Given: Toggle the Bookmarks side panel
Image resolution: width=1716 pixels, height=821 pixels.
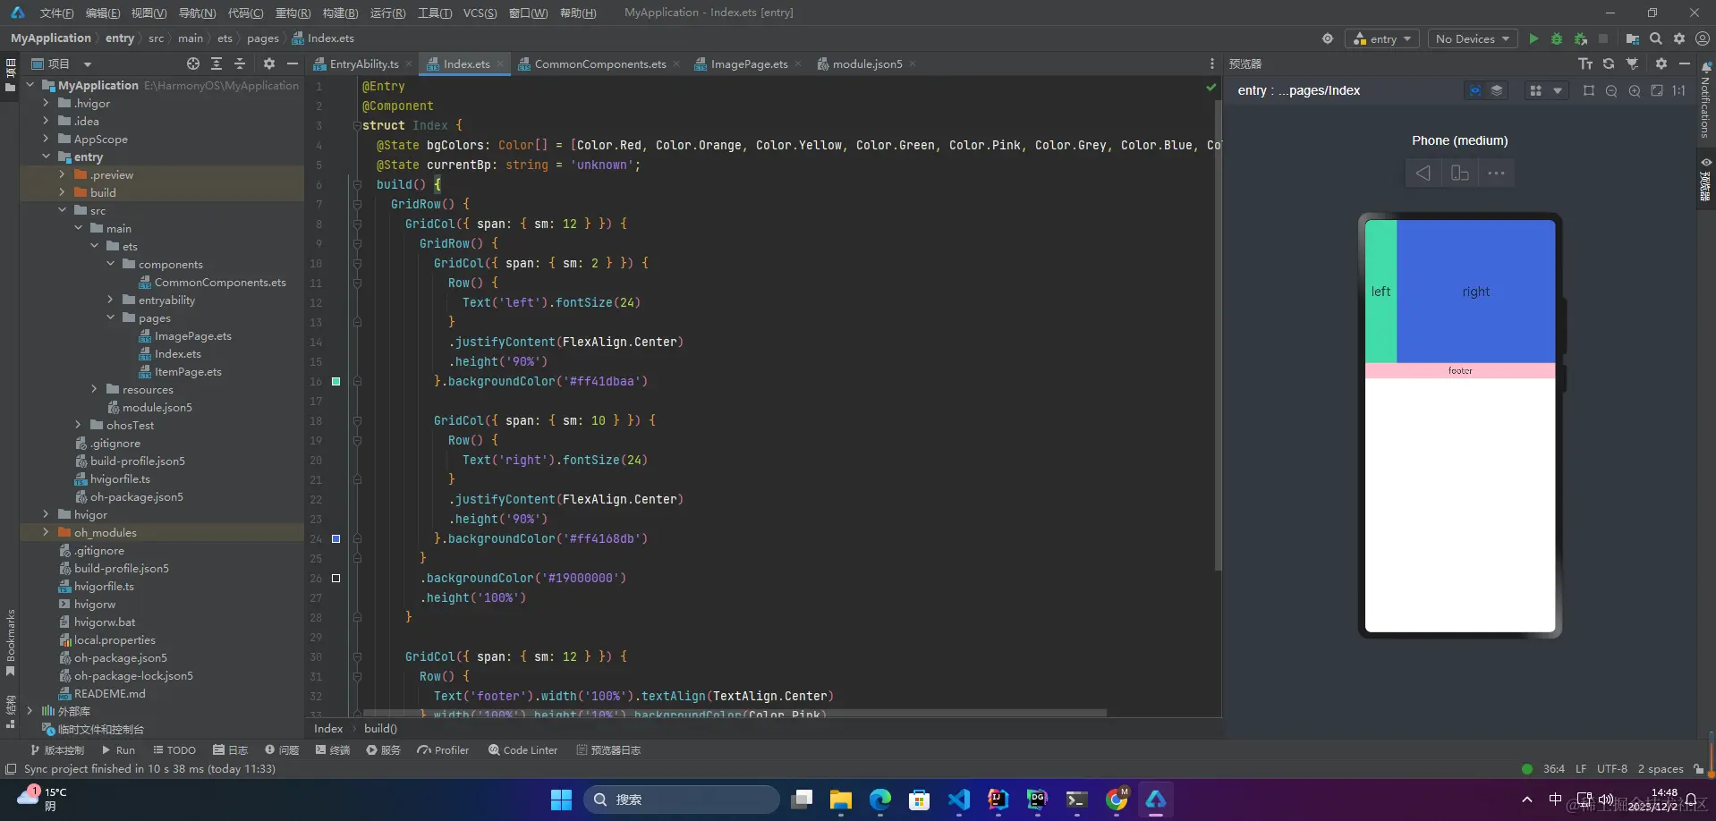Looking at the screenshot, I should click(10, 643).
